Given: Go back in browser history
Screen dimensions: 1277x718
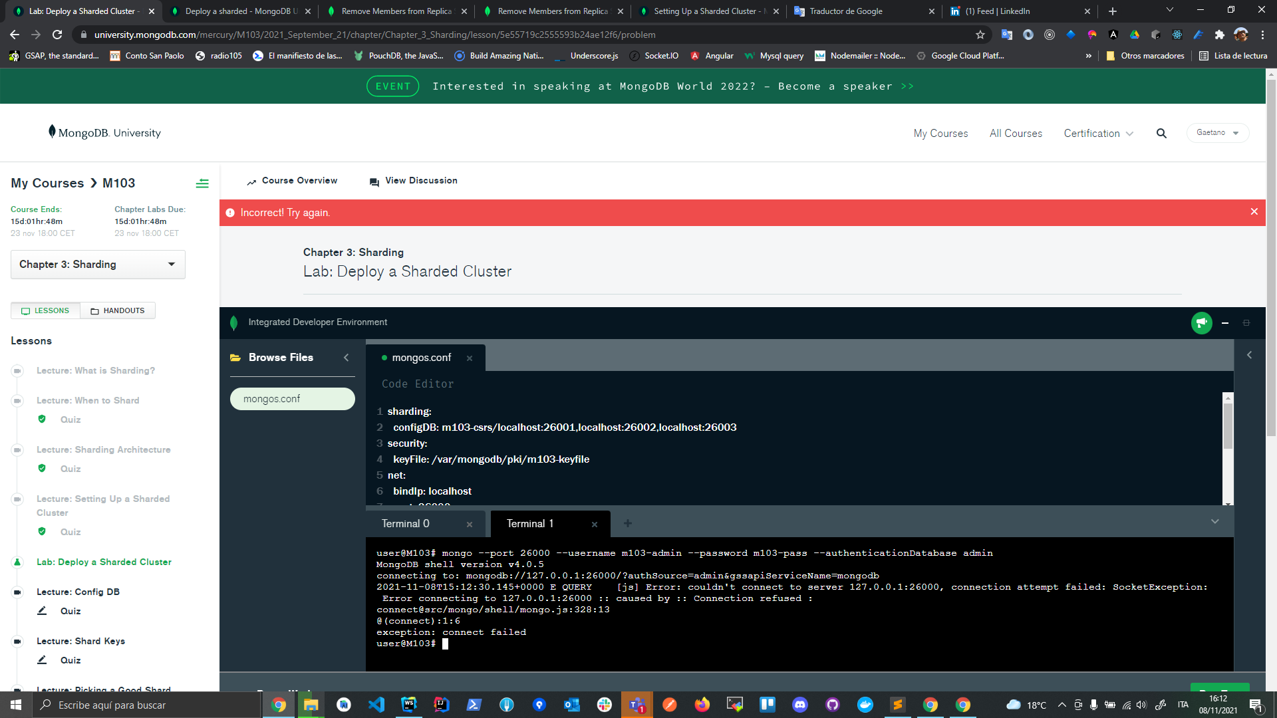Looking at the screenshot, I should (15, 35).
